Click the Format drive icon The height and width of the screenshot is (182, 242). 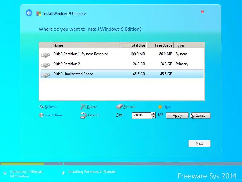[x=119, y=106]
